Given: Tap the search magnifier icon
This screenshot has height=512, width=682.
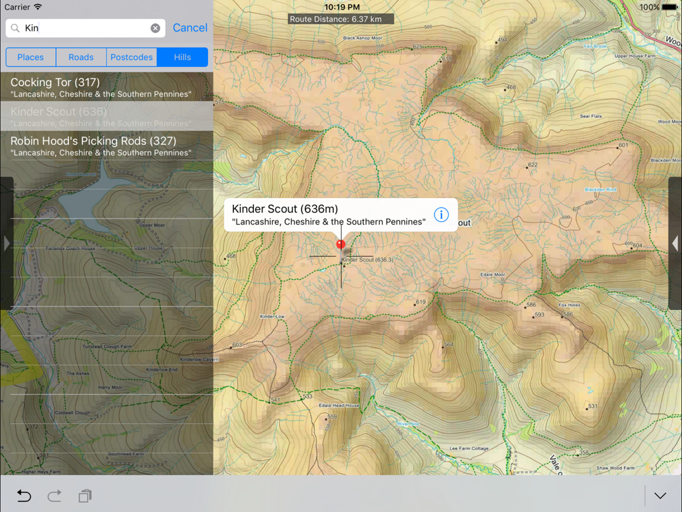Looking at the screenshot, I should tap(15, 28).
